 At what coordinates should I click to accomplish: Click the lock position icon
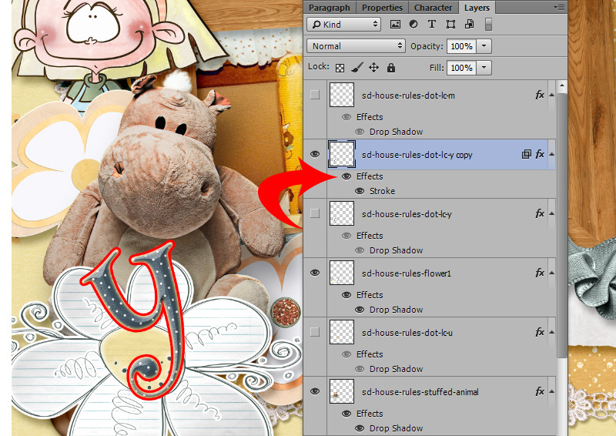click(x=374, y=68)
